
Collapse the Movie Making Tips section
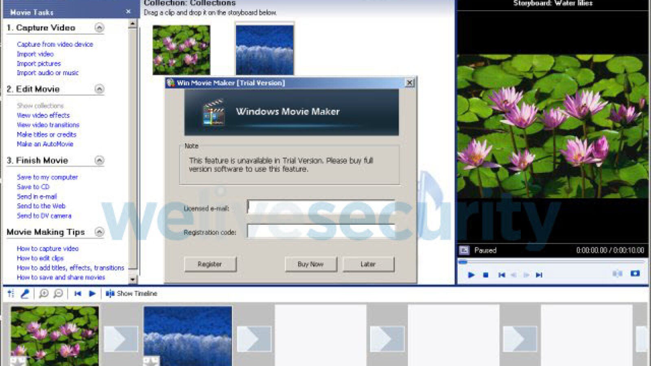tap(99, 232)
